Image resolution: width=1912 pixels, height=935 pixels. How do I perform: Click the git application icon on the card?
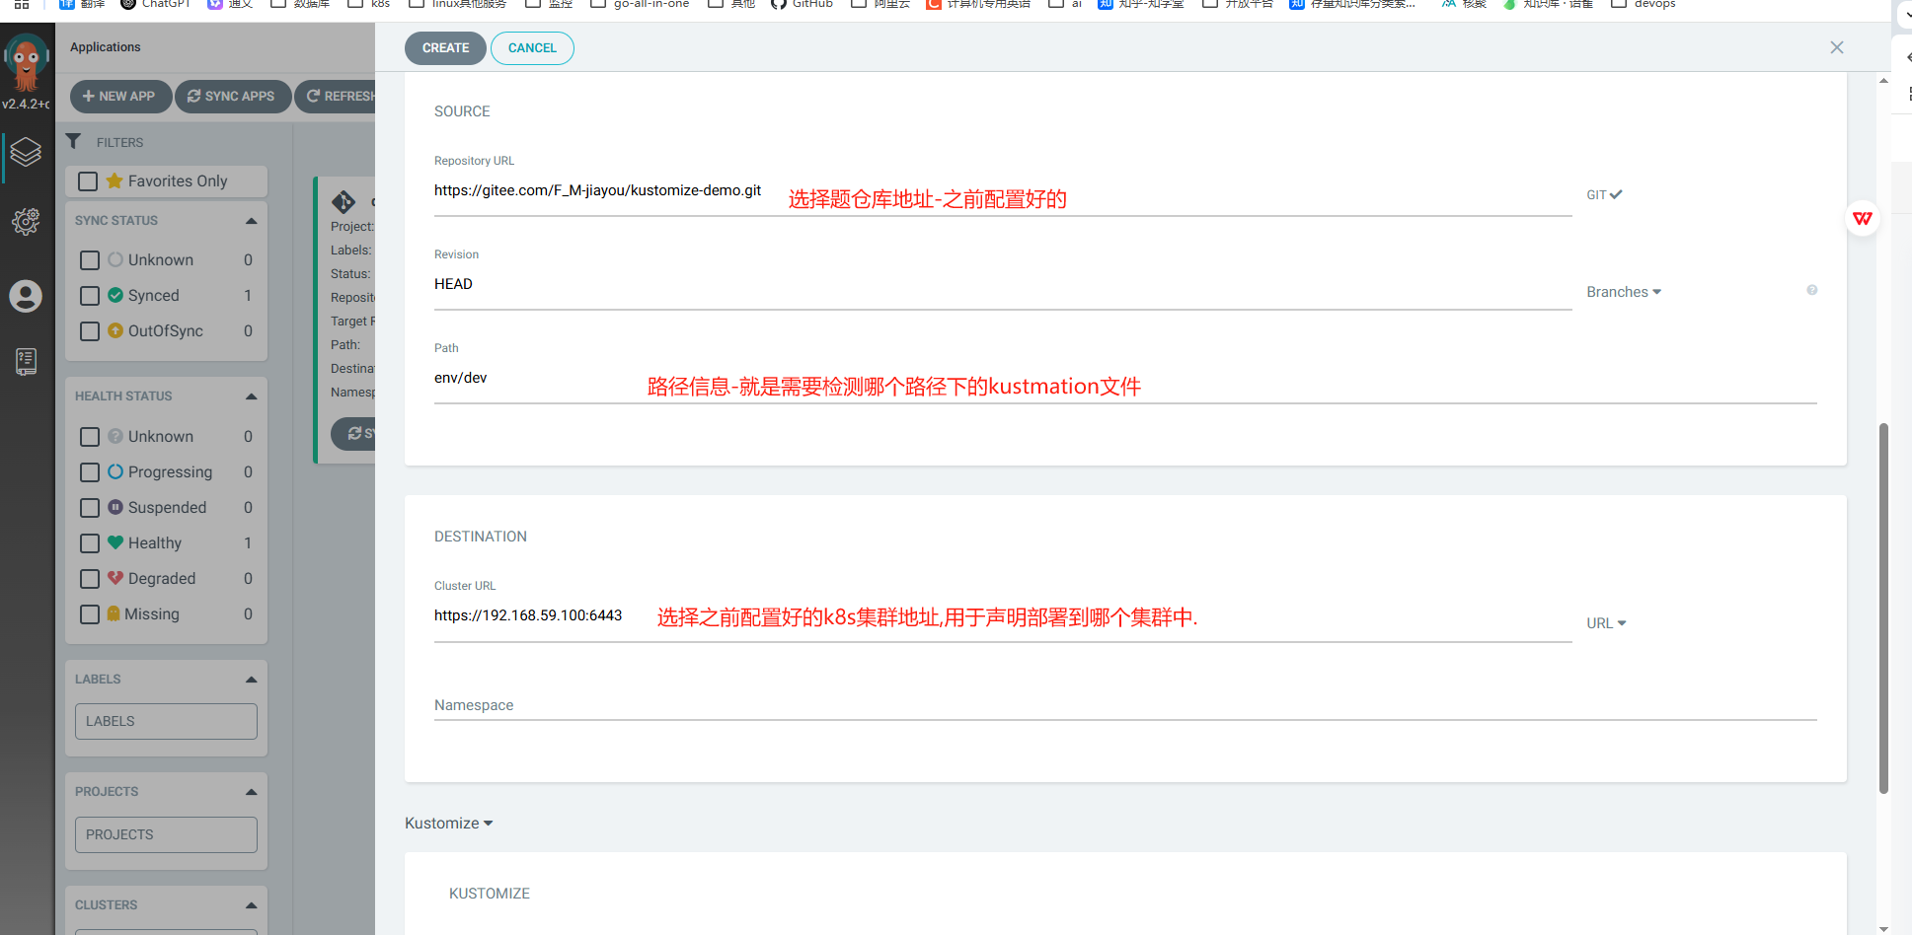click(x=344, y=201)
